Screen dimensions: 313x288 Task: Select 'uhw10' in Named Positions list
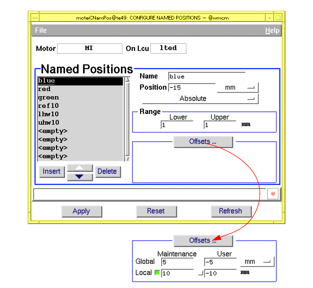pyautogui.click(x=80, y=123)
